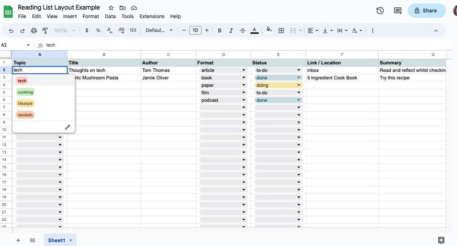Select the 5 Ingredient Cook Book cell

(x=342, y=77)
